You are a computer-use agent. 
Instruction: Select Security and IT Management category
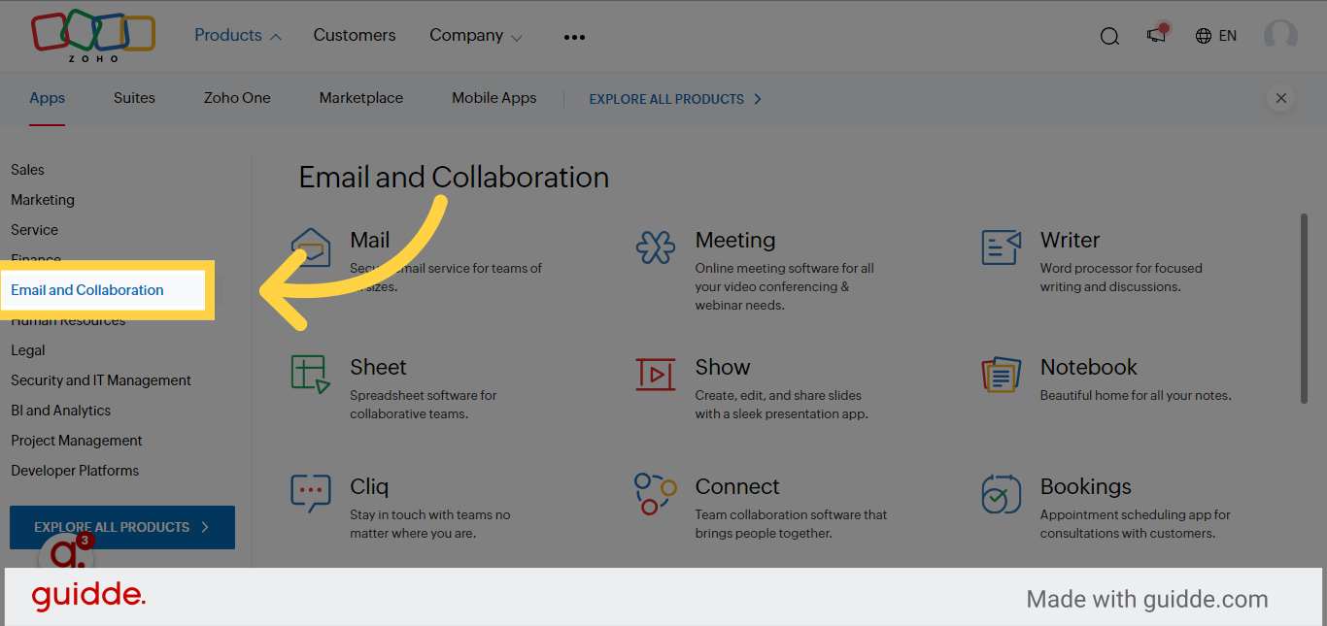(101, 380)
